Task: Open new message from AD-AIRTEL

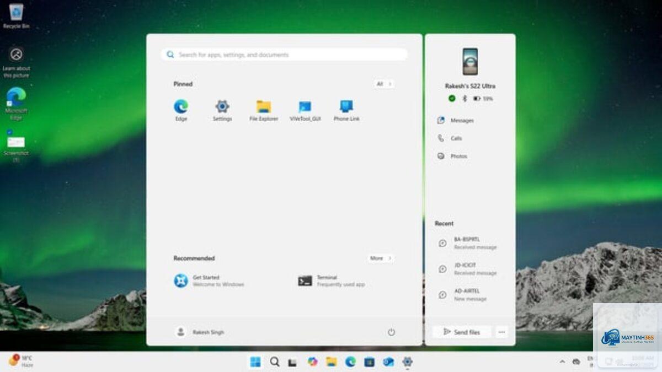Action: click(469, 295)
